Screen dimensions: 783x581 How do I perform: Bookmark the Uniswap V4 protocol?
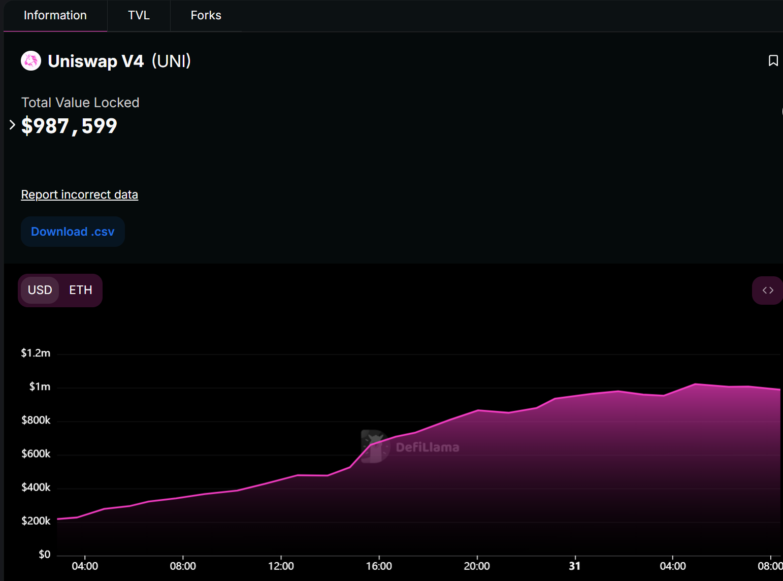tap(773, 61)
